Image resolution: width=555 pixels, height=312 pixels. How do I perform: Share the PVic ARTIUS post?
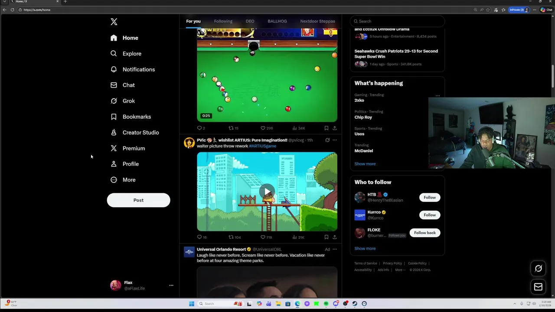[x=334, y=237]
